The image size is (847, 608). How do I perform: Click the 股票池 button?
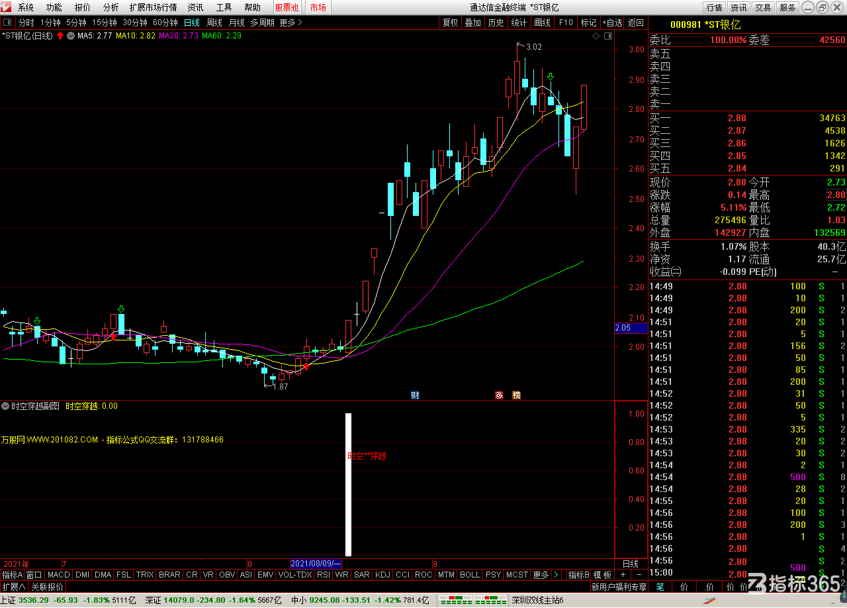(x=287, y=8)
